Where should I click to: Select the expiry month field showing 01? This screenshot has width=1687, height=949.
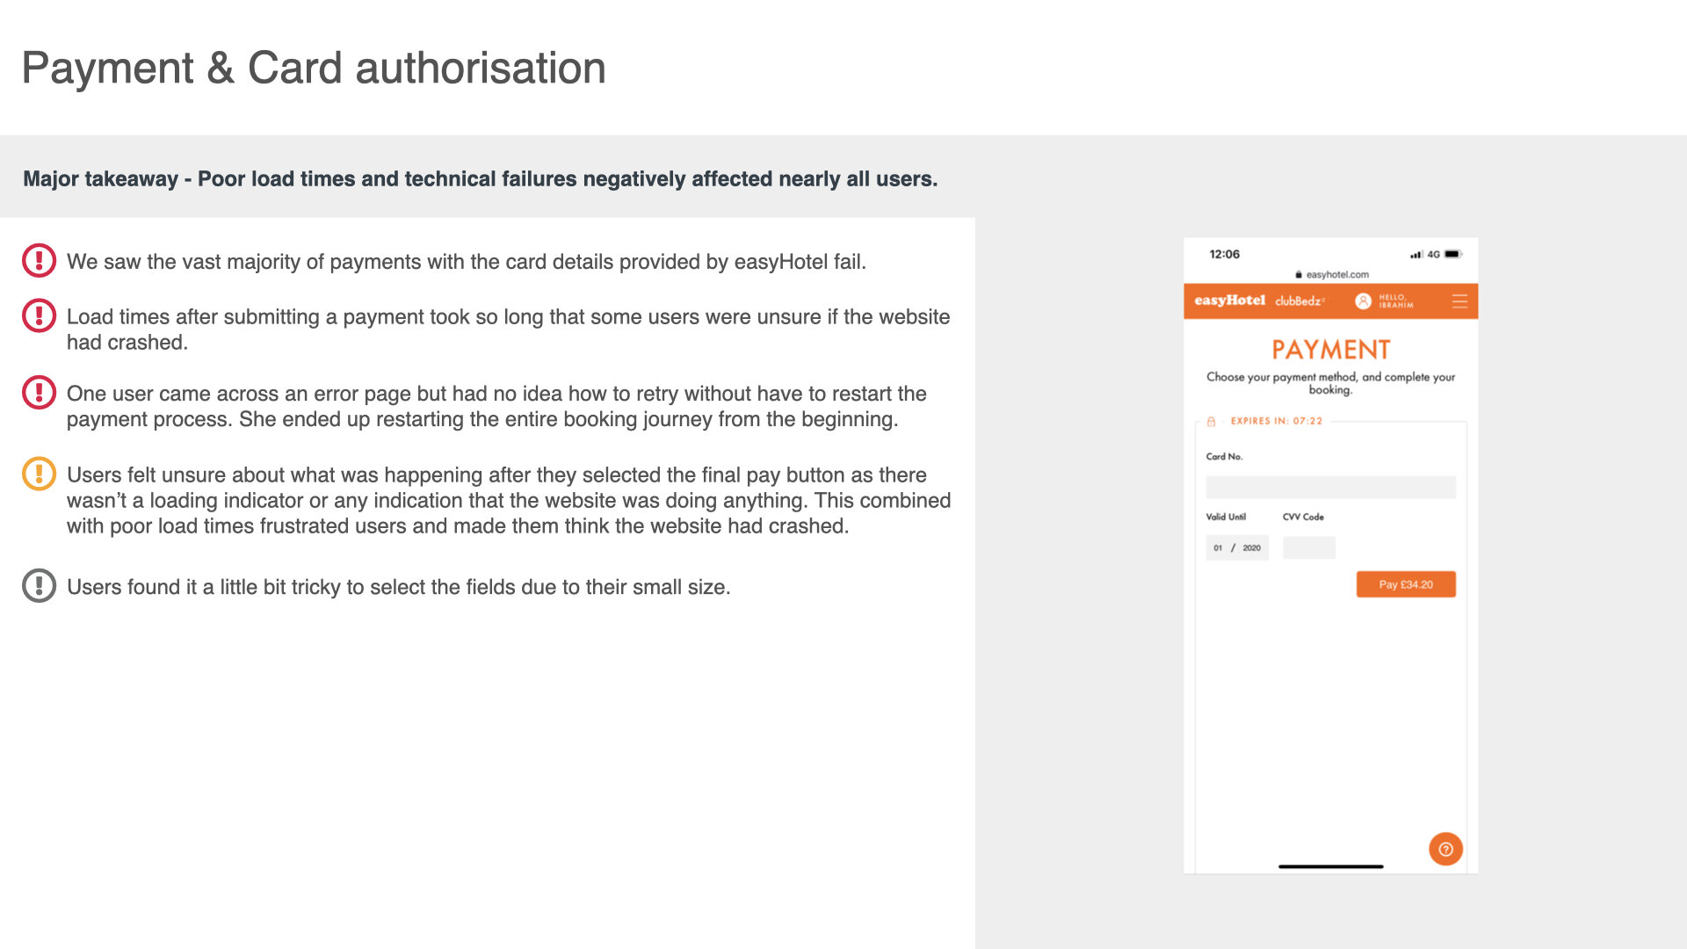1218,547
